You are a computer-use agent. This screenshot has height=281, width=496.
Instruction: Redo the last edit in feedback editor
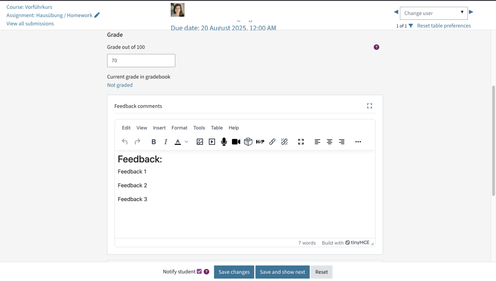(x=137, y=142)
